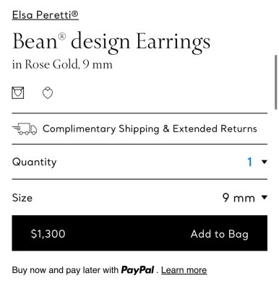Click the drop-a-hint envelope icon

(18, 92)
